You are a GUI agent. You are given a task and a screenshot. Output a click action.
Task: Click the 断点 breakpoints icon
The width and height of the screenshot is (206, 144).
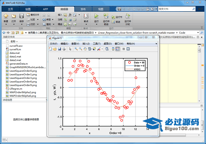(86, 16)
